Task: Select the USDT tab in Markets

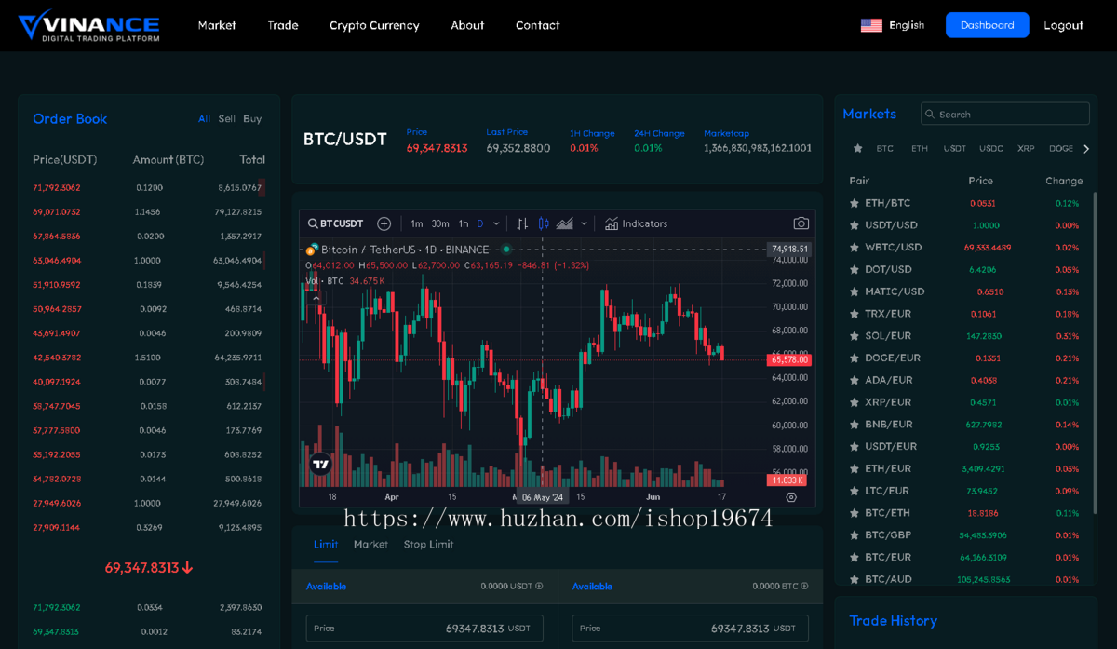Action: (x=955, y=149)
